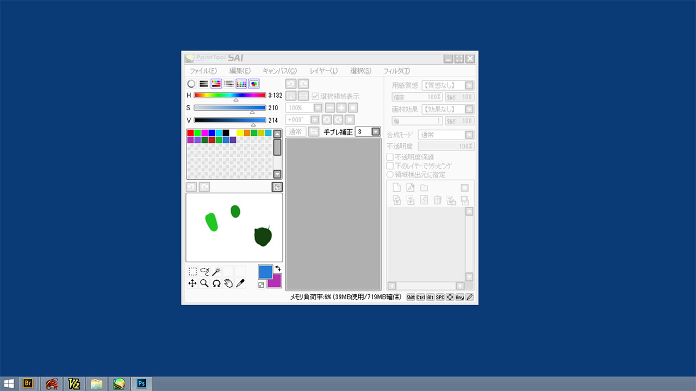Create a new layer icon

(x=397, y=188)
